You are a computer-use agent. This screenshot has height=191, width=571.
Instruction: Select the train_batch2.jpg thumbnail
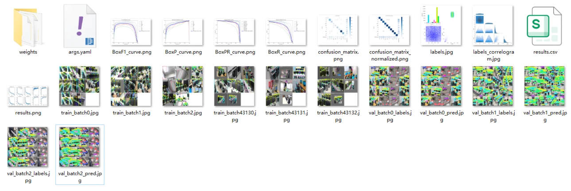pyautogui.click(x=183, y=86)
